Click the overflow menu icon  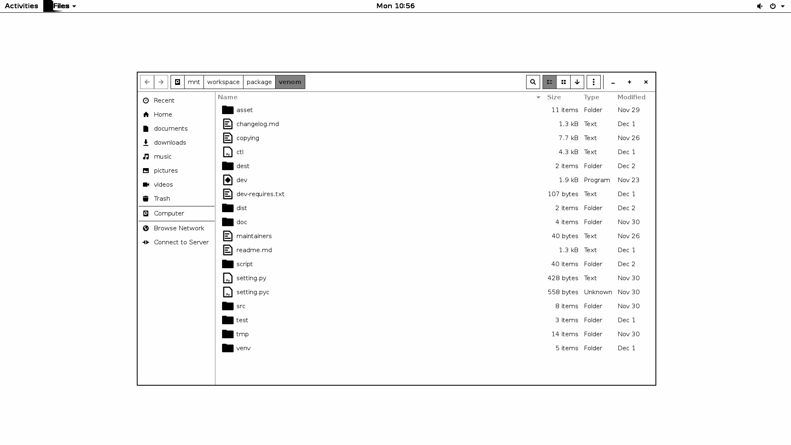[594, 82]
